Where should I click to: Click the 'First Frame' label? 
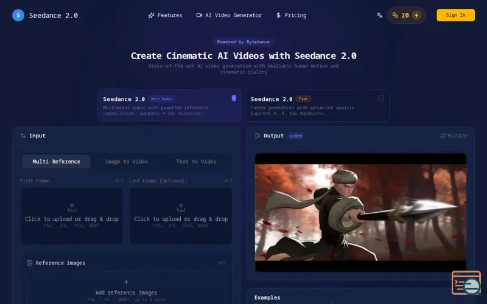tap(35, 181)
